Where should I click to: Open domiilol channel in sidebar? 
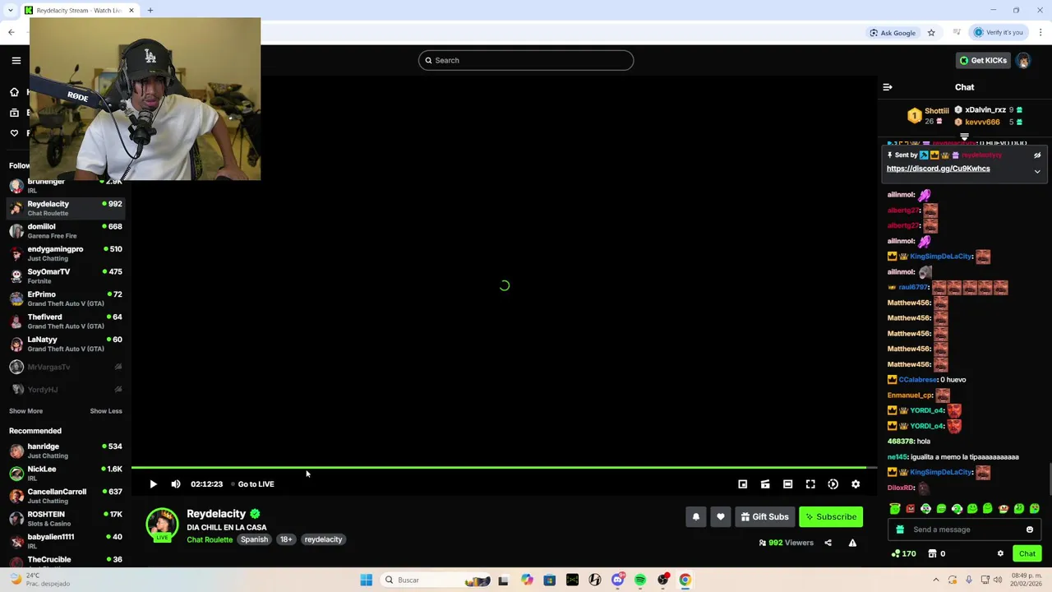pos(66,231)
